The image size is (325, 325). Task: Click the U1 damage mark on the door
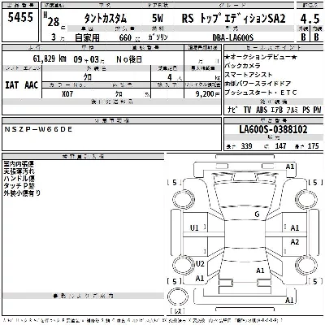(x=194, y=227)
